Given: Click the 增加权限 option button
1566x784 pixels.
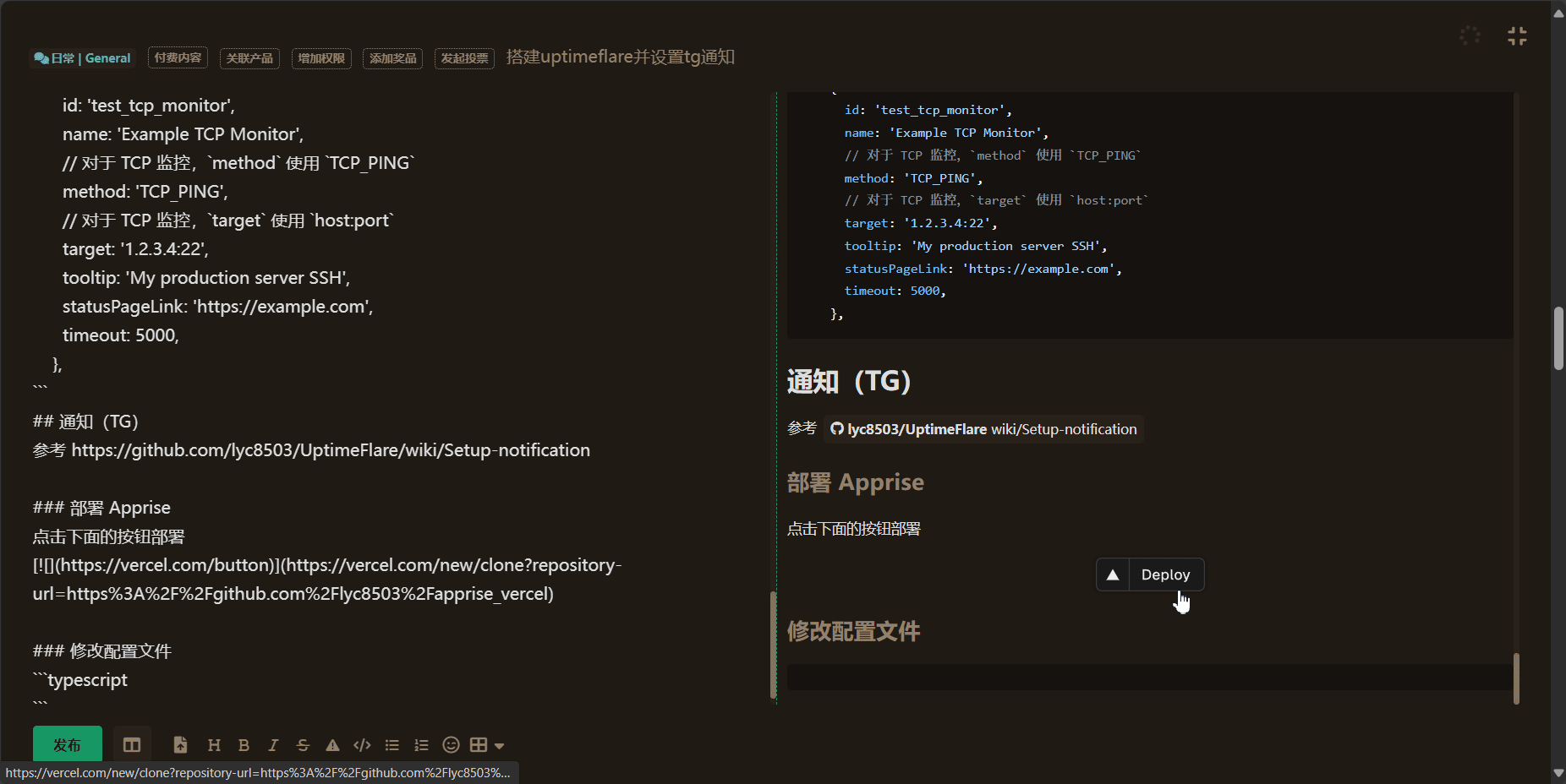Looking at the screenshot, I should [x=321, y=58].
